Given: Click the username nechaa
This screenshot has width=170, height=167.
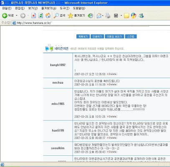Looking at the screenshot, I should (x=58, y=83).
